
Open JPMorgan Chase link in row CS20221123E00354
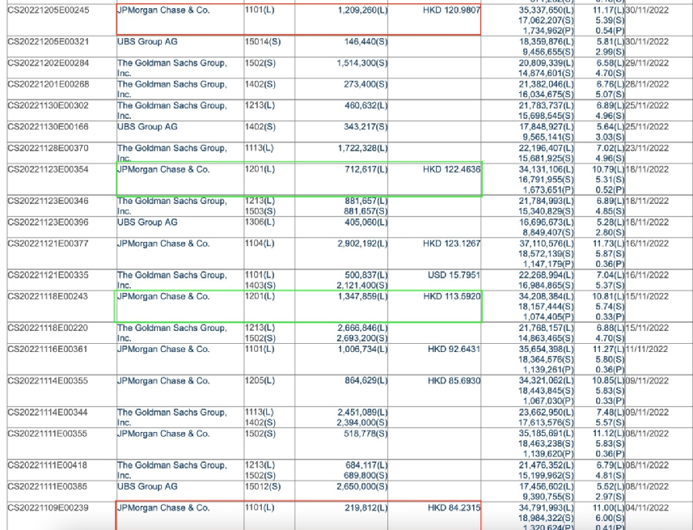163,169
